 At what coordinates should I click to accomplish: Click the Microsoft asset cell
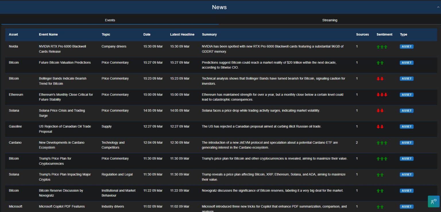[16, 207]
